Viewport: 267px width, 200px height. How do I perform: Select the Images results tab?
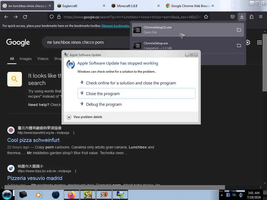click(x=26, y=59)
